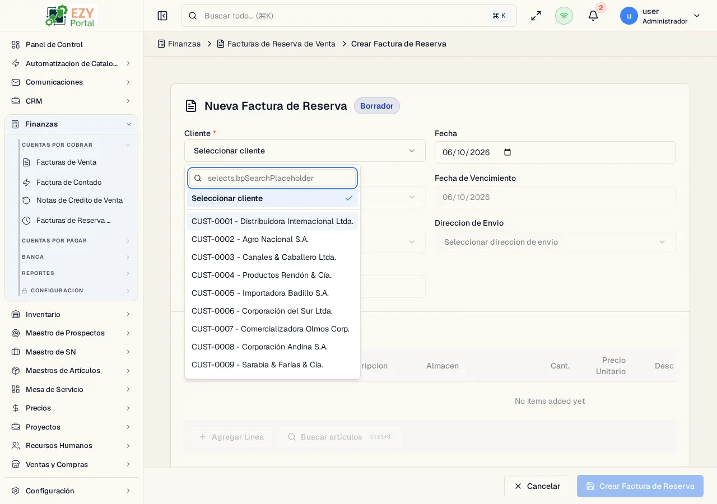The width and height of the screenshot is (717, 504).
Task: Expand the Cuentas por Pagar group
Action: [x=128, y=241]
